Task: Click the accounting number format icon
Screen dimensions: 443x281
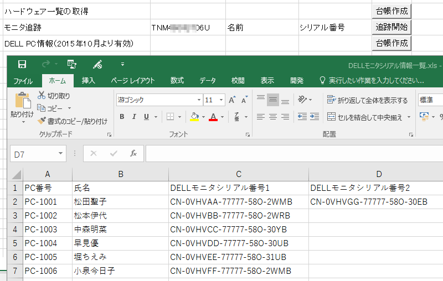Action: 424,117
